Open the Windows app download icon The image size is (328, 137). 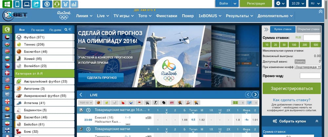point(7,4)
